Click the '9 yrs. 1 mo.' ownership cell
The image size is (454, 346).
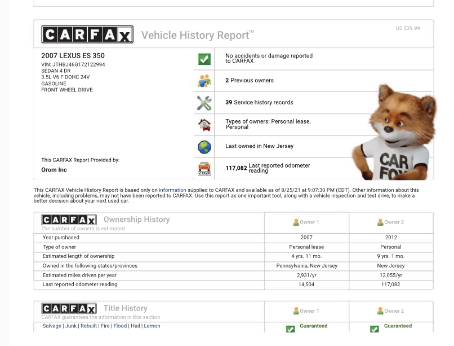(x=391, y=256)
